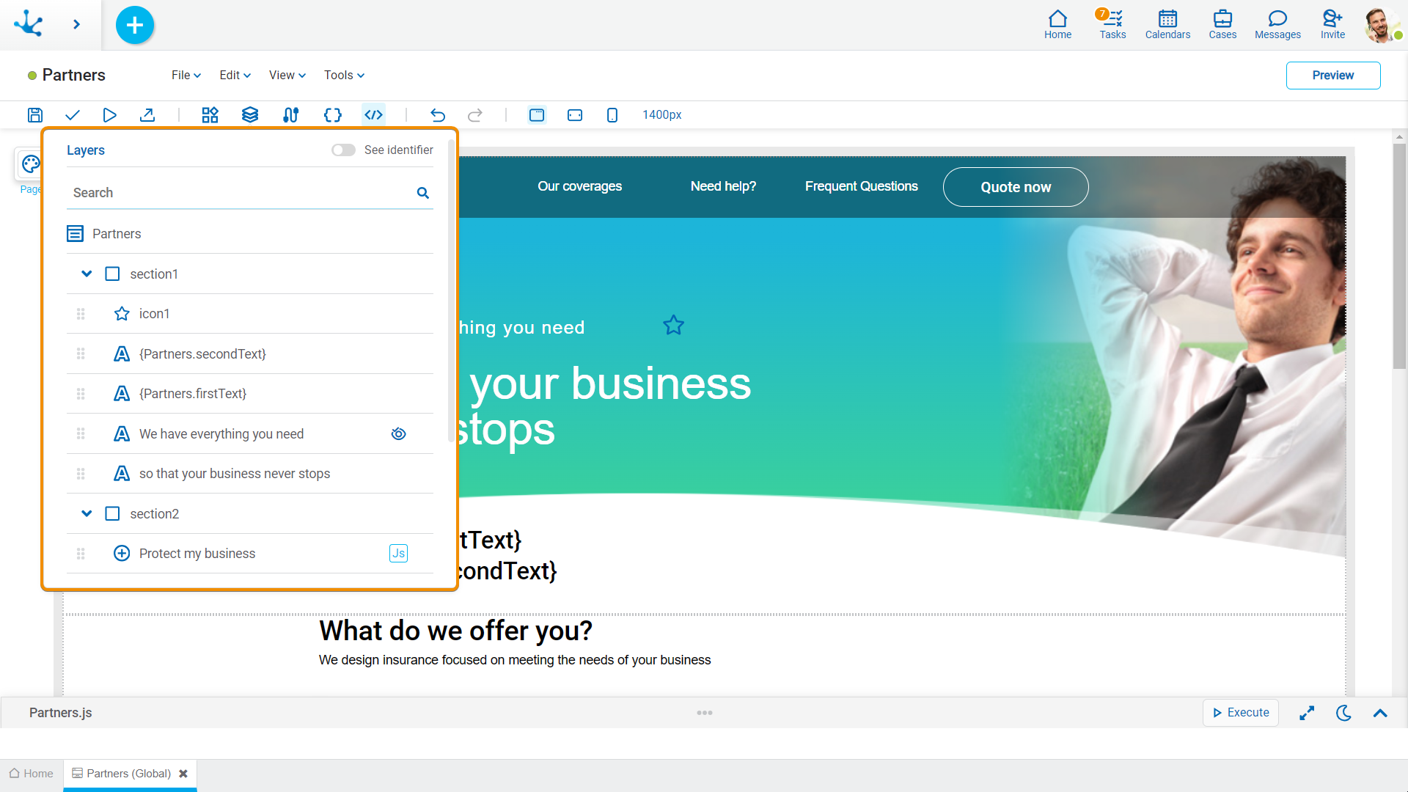Open the Layers panel icon
Screen dimensions: 1408x792
(x=250, y=115)
